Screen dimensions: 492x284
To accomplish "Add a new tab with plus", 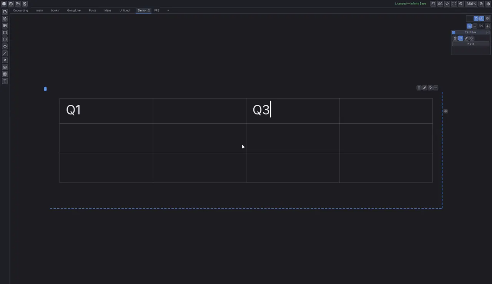I will tap(168, 10).
